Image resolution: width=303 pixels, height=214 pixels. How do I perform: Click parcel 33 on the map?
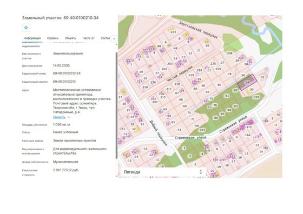pos(251,90)
